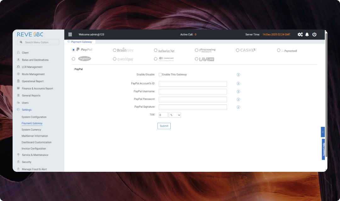Click info icon next to PayPal Signature

click(x=238, y=107)
